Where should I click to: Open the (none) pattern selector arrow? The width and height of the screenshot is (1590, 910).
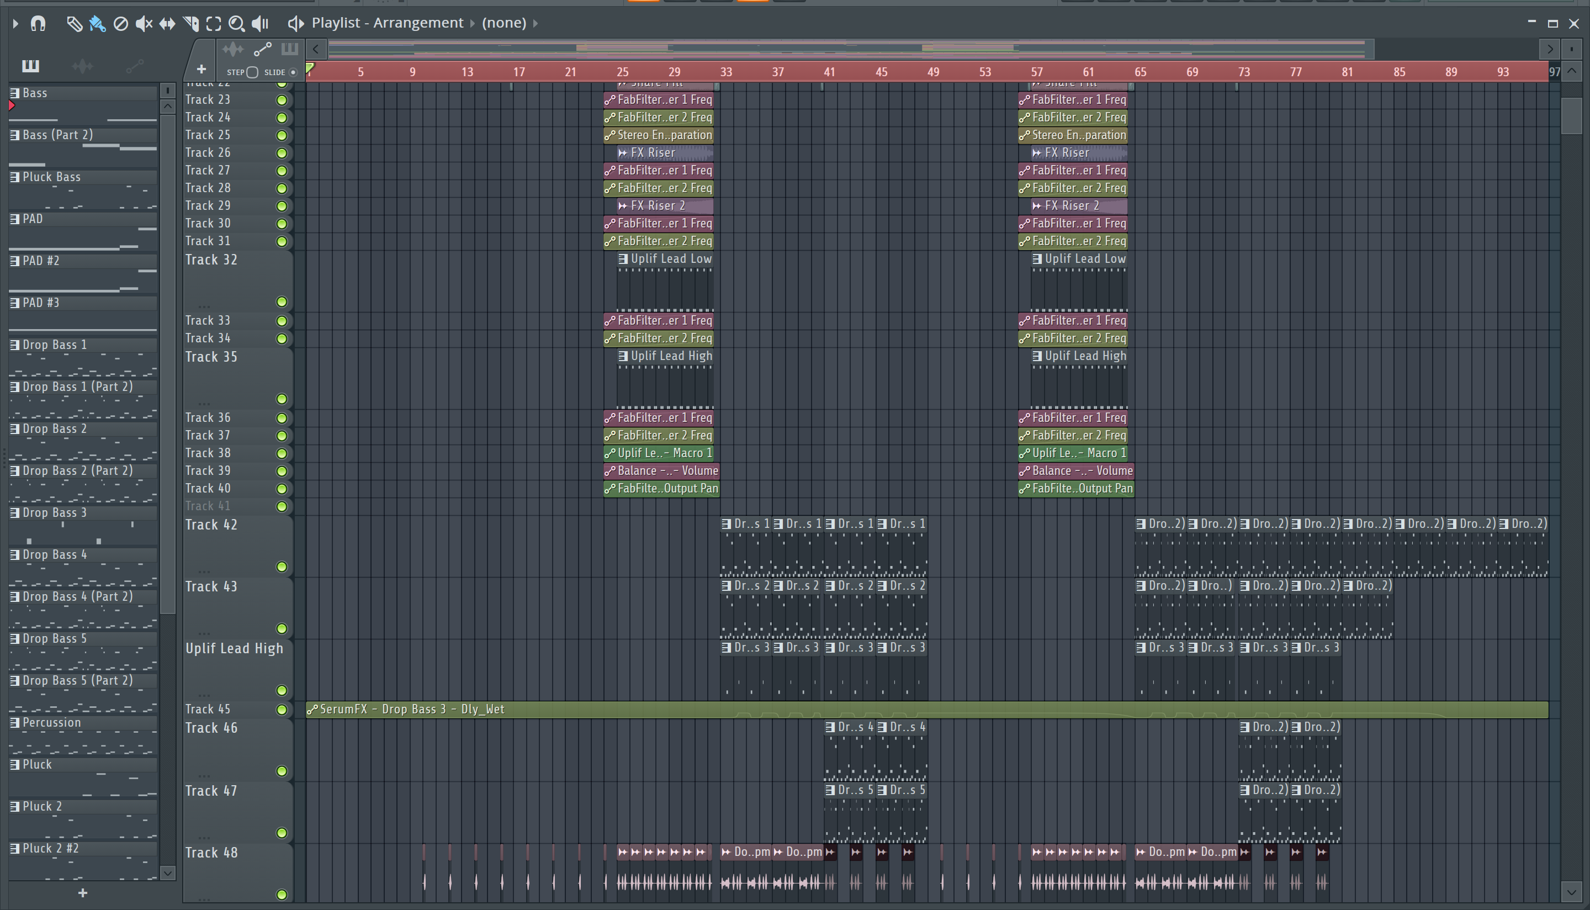[536, 23]
